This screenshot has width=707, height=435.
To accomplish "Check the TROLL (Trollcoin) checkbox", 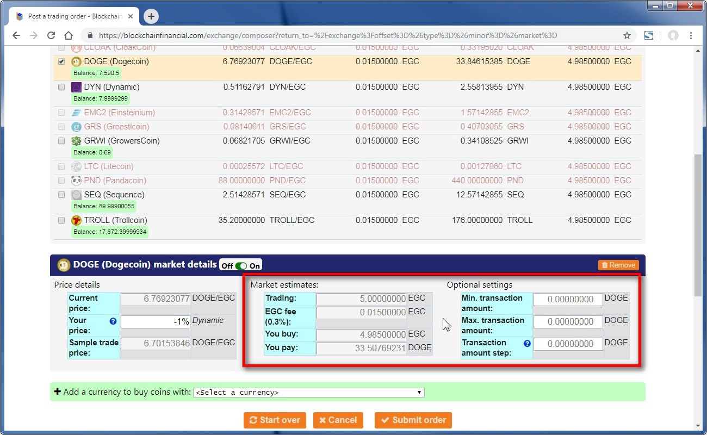I will [61, 220].
